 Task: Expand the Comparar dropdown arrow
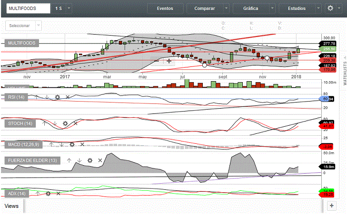point(227,9)
